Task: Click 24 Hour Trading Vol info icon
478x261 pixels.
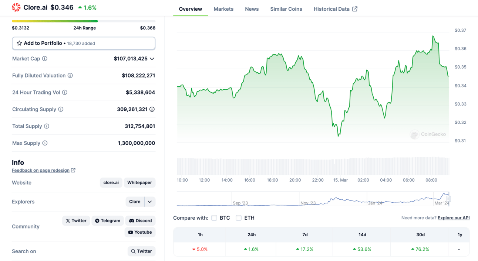Action: 65,92
